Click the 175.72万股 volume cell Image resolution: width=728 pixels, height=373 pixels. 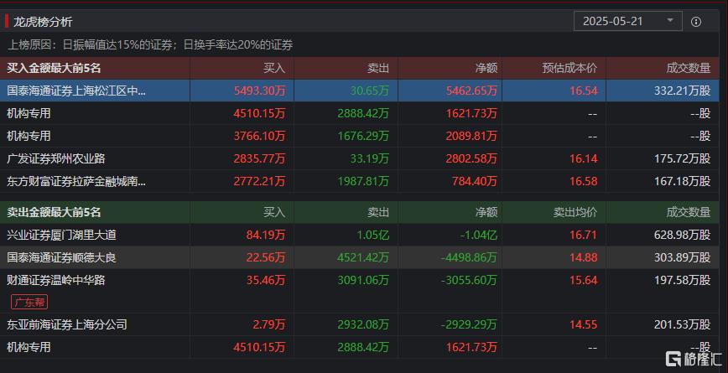[x=683, y=158]
